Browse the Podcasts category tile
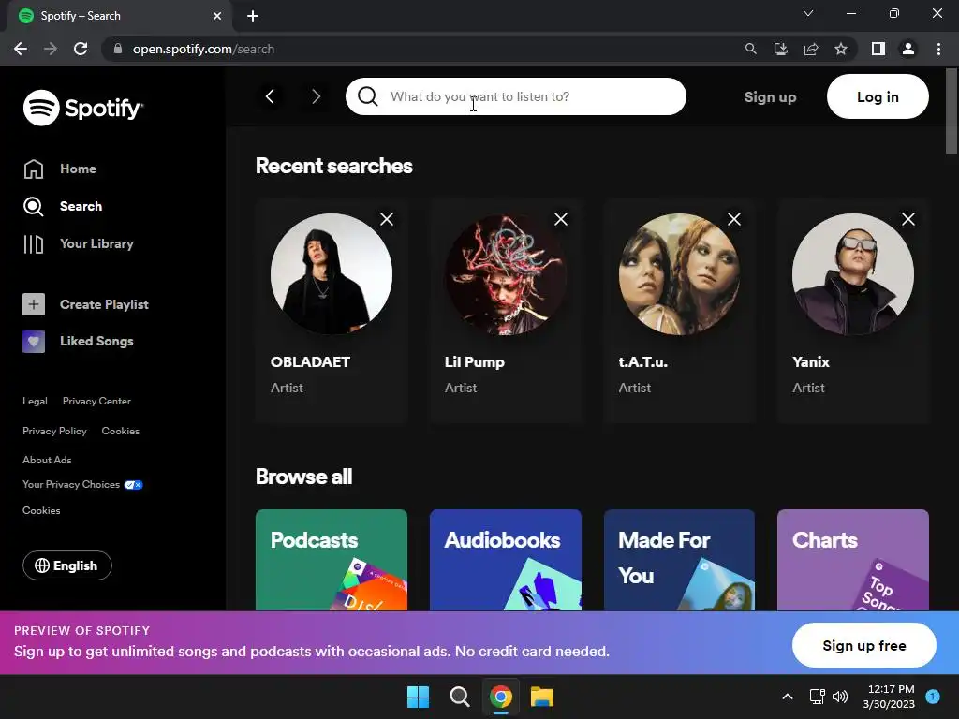Screen dimensions: 959x719 click(x=332, y=560)
